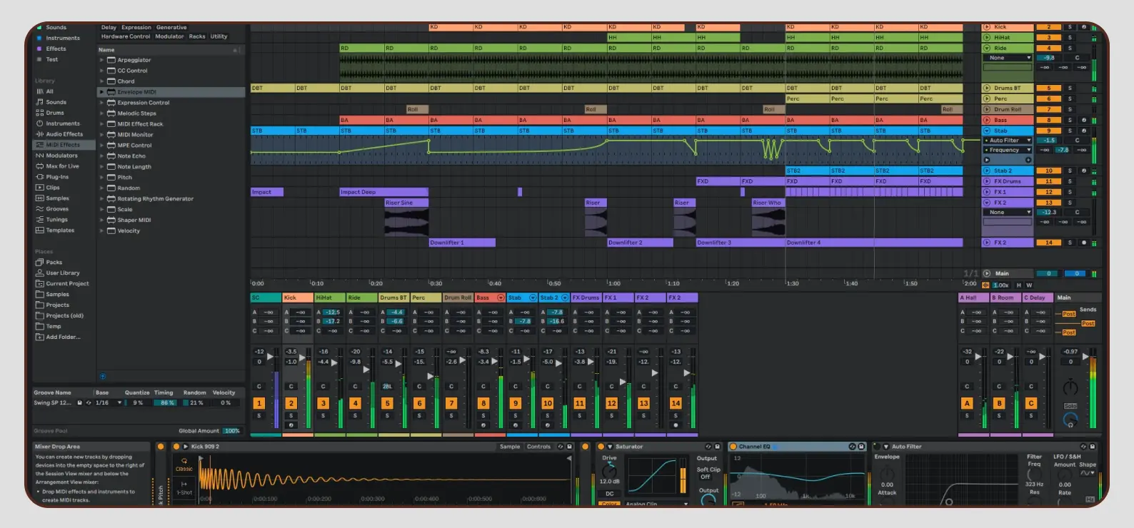Solo the Perc track in arrangement
The image size is (1134, 528).
pos(1070,98)
